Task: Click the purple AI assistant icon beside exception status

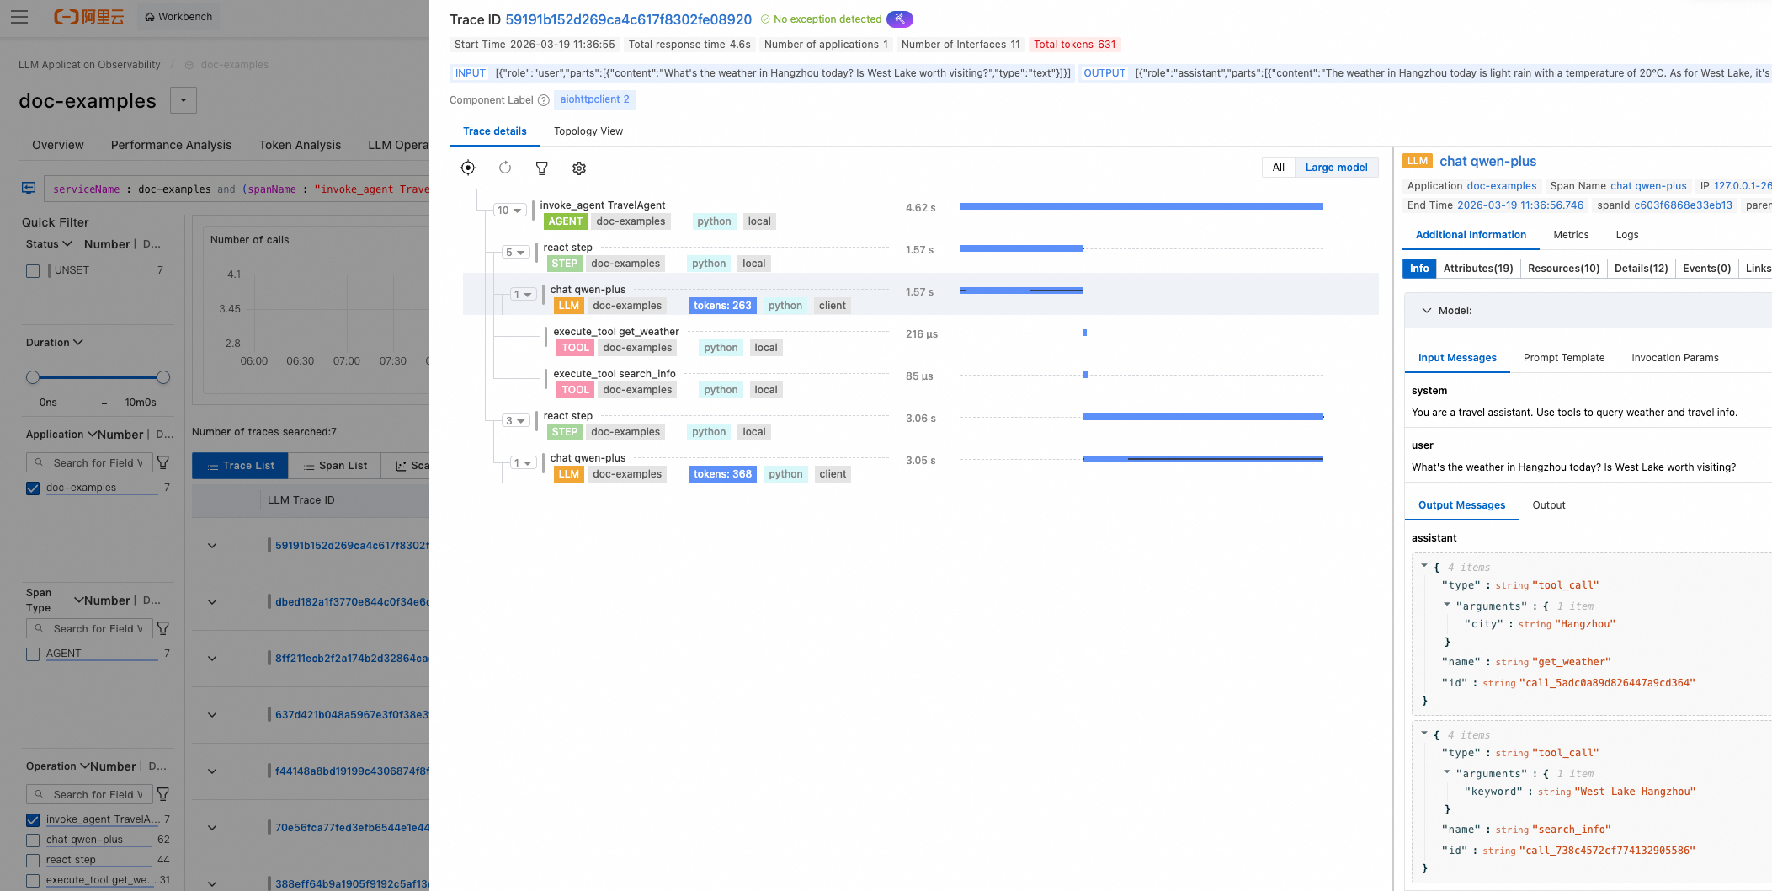Action: click(900, 19)
